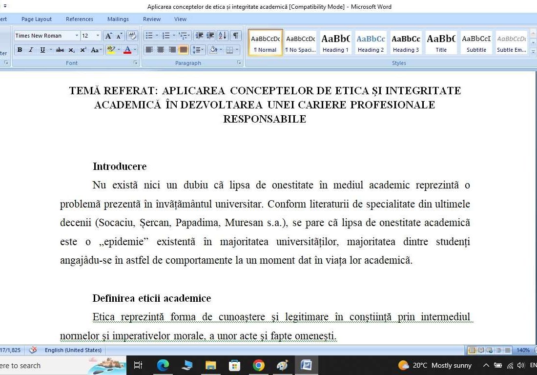Screen dimensions: 537x375
Task: Apply the Heading 1 style
Action: 335,42
